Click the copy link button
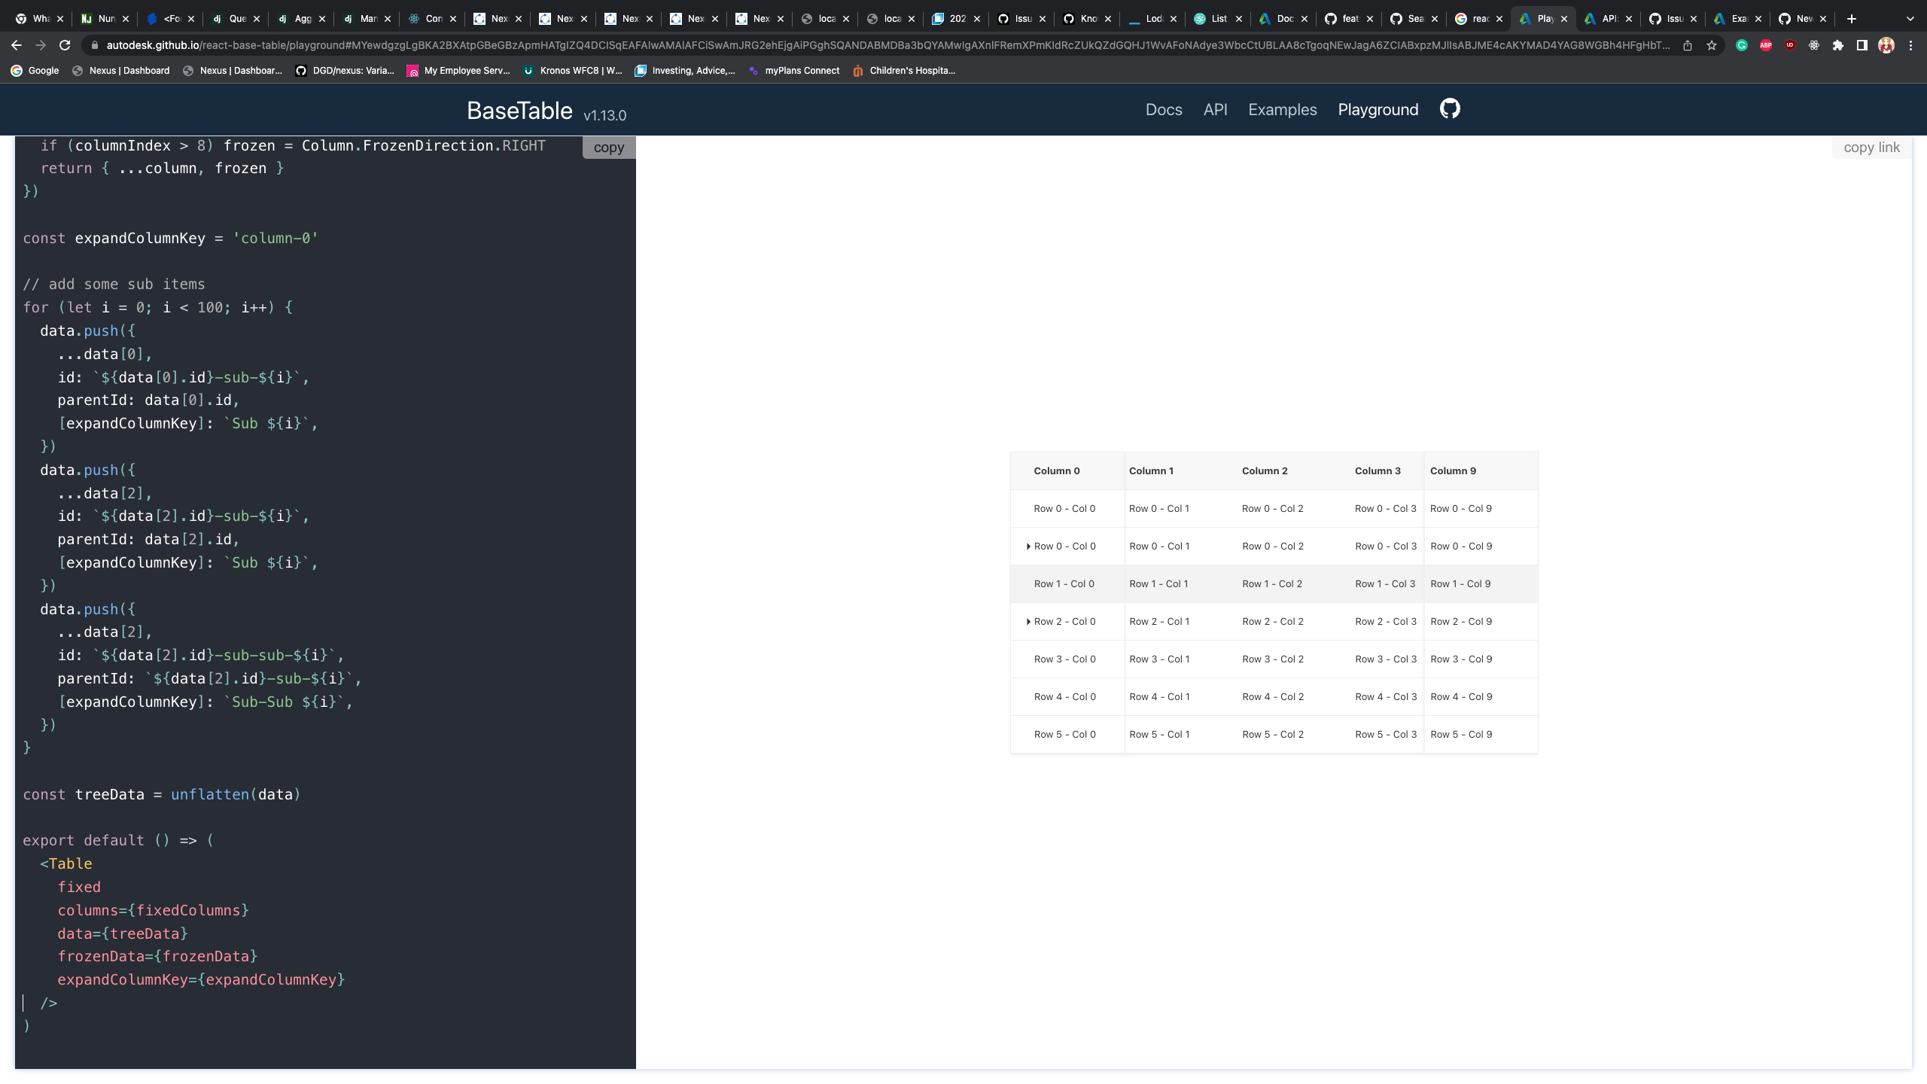 click(x=1871, y=148)
